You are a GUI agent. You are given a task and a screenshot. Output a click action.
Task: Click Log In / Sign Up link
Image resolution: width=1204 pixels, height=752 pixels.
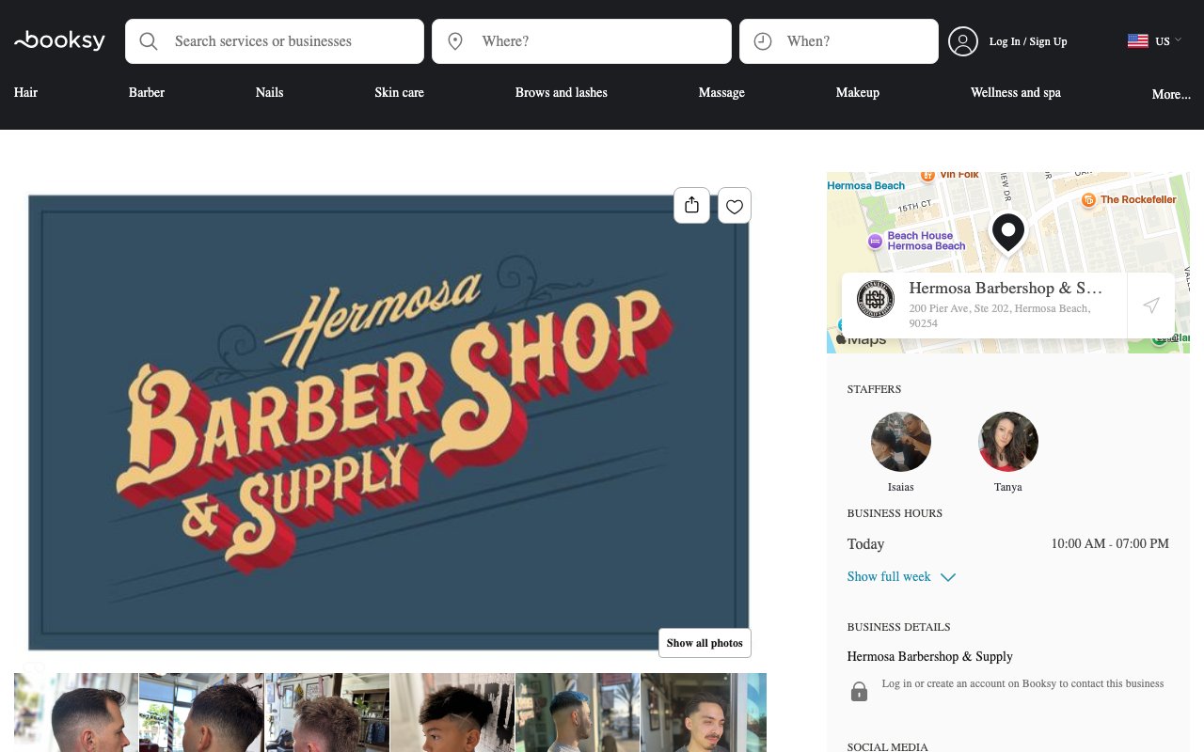tap(1028, 41)
